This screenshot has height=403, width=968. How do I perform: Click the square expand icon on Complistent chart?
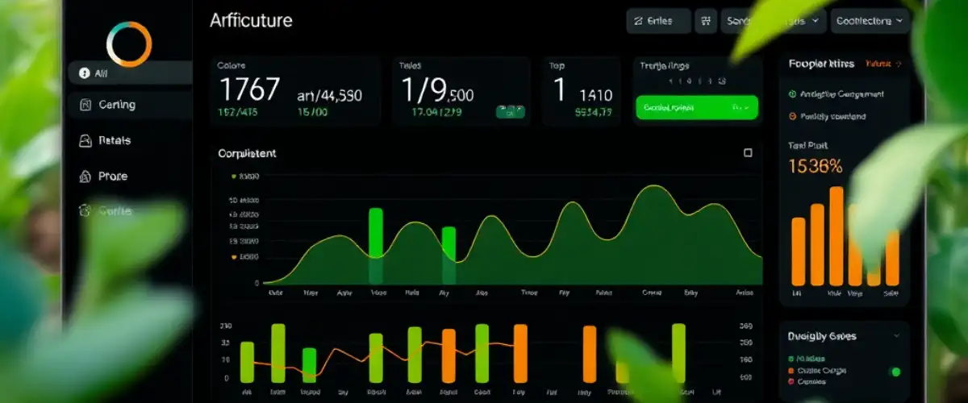pos(748,152)
